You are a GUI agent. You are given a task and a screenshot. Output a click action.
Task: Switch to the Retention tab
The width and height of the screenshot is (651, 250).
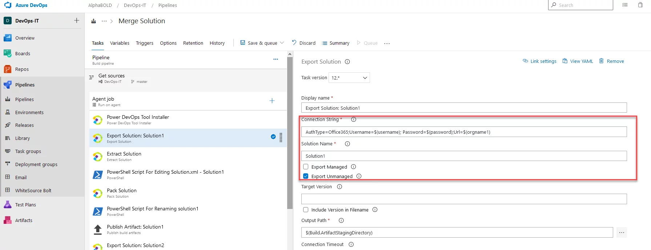tap(193, 43)
